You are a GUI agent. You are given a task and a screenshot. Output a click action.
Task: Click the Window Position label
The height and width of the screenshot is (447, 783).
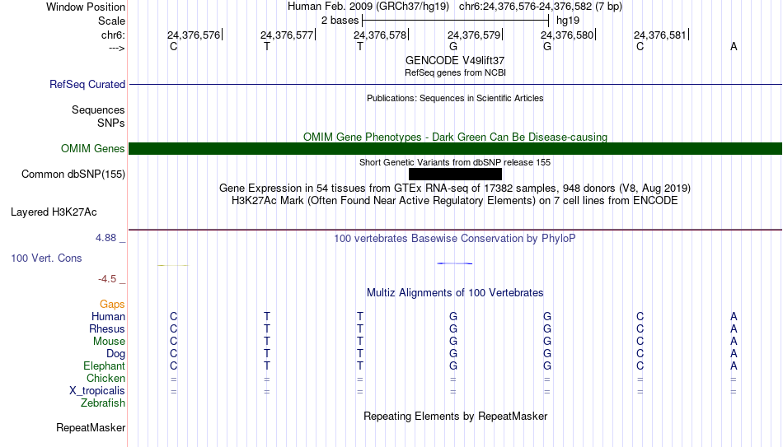click(86, 7)
